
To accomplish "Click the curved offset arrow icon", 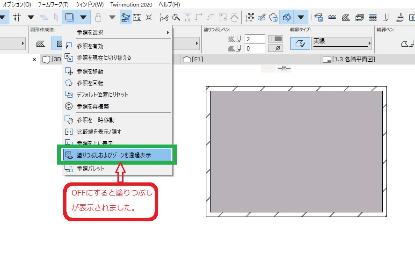I will pos(211,17).
